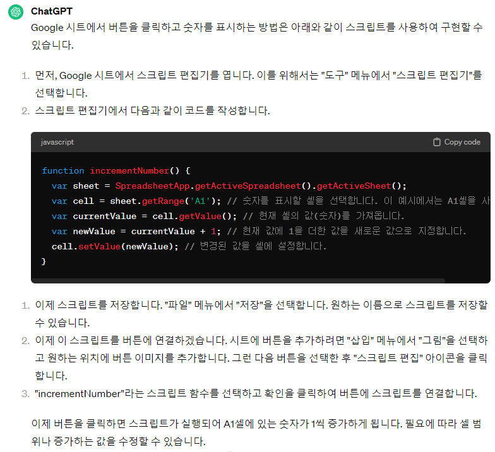Screen dimensions: 495x452
Task: Click the function incrementNumber() line in code
Action: coord(116,170)
